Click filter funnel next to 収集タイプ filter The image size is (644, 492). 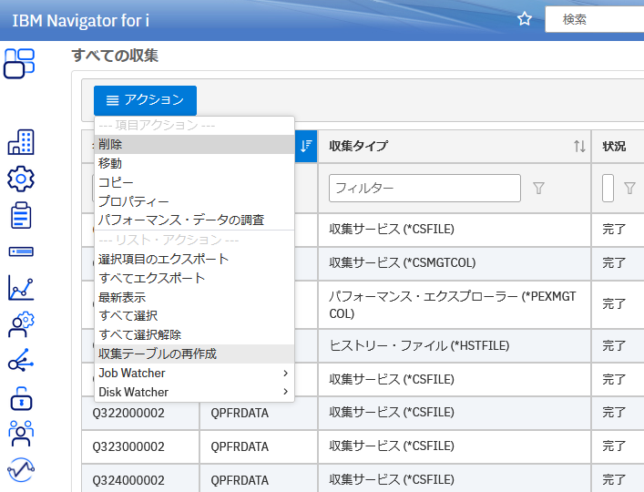(538, 188)
